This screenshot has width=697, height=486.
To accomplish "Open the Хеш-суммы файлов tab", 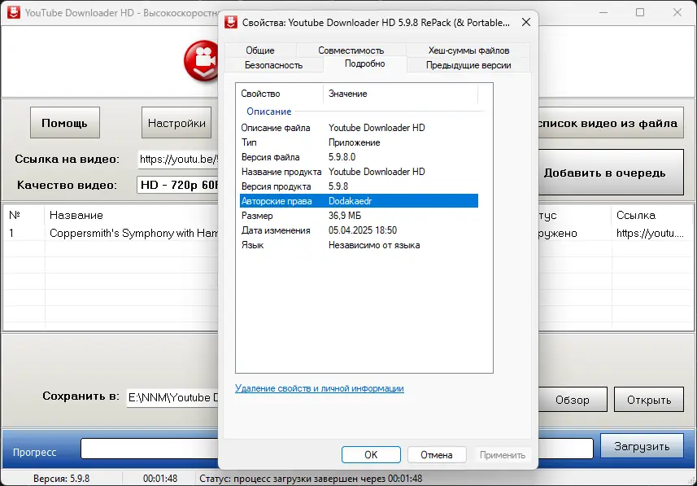I will click(468, 50).
